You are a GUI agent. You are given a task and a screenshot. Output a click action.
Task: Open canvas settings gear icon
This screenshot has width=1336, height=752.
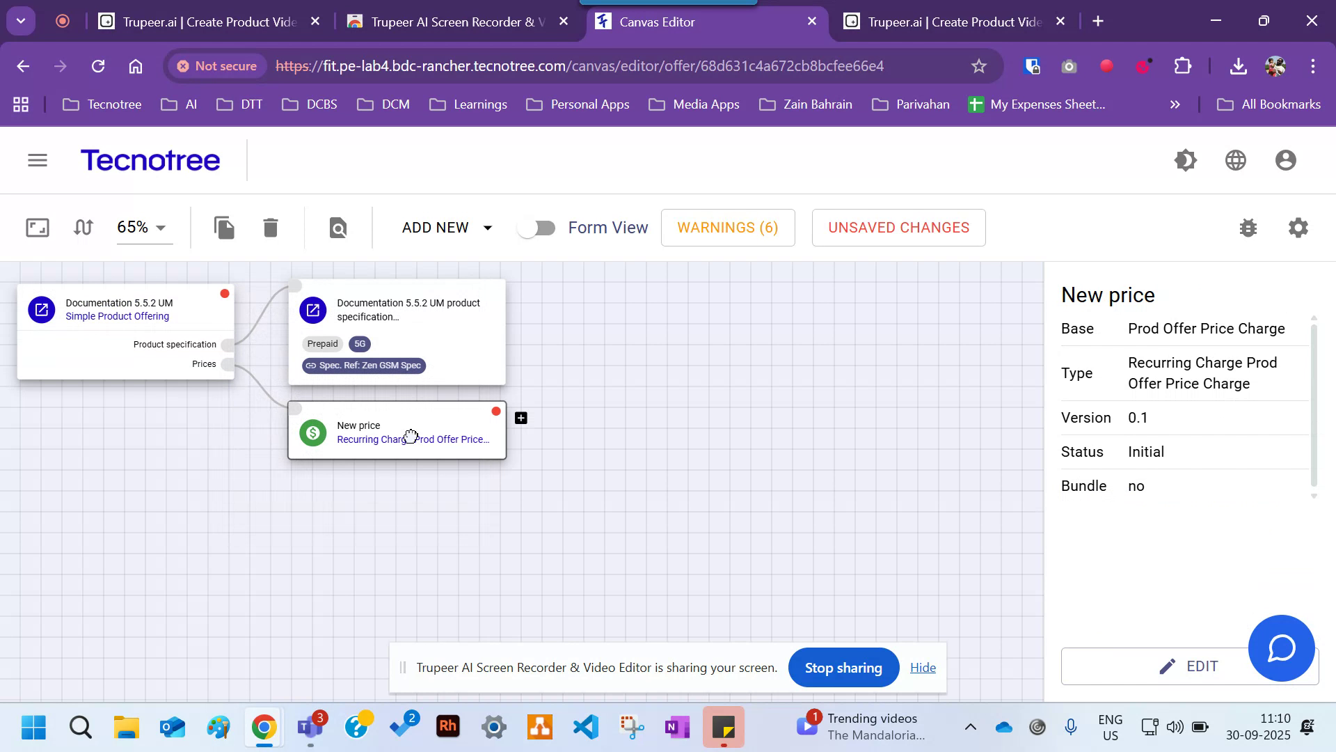coord(1298,228)
